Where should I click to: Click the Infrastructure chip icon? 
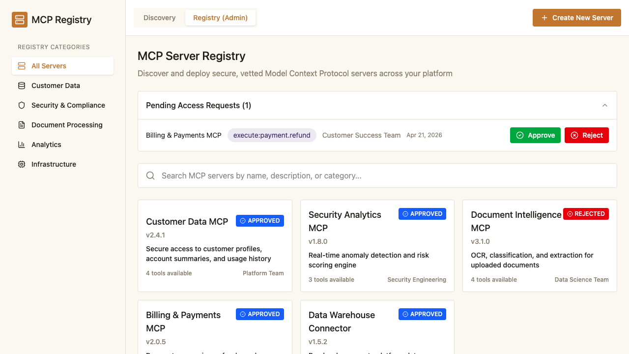(22, 164)
